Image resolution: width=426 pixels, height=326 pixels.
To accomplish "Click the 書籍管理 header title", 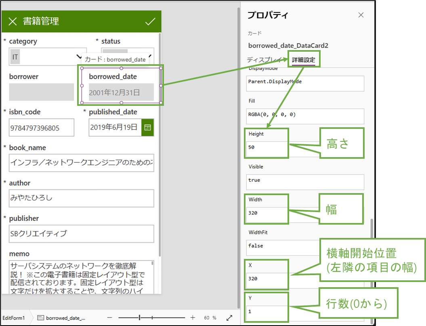I will tap(41, 21).
